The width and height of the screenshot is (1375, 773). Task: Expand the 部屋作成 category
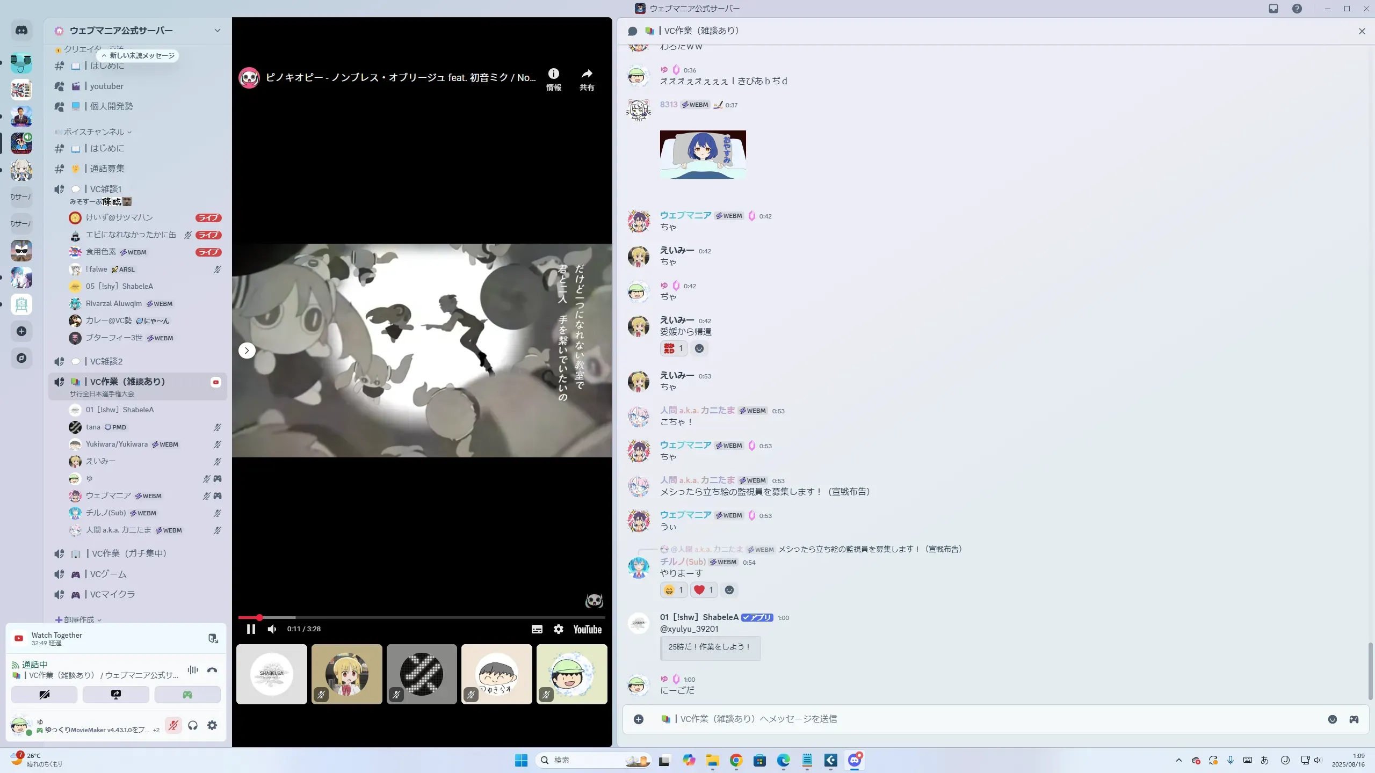point(79,619)
